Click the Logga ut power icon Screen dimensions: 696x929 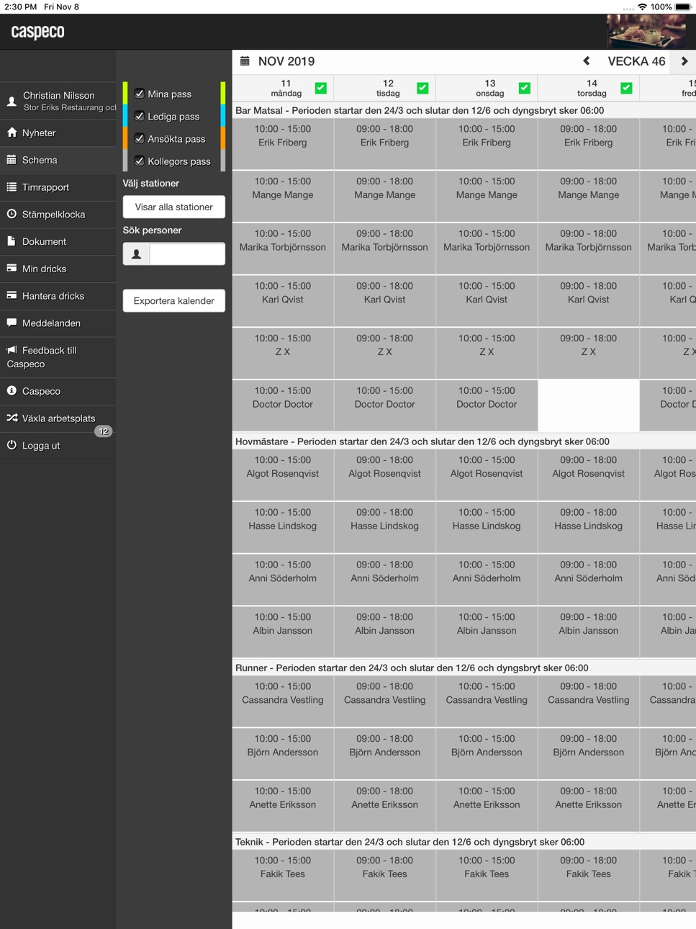12,445
